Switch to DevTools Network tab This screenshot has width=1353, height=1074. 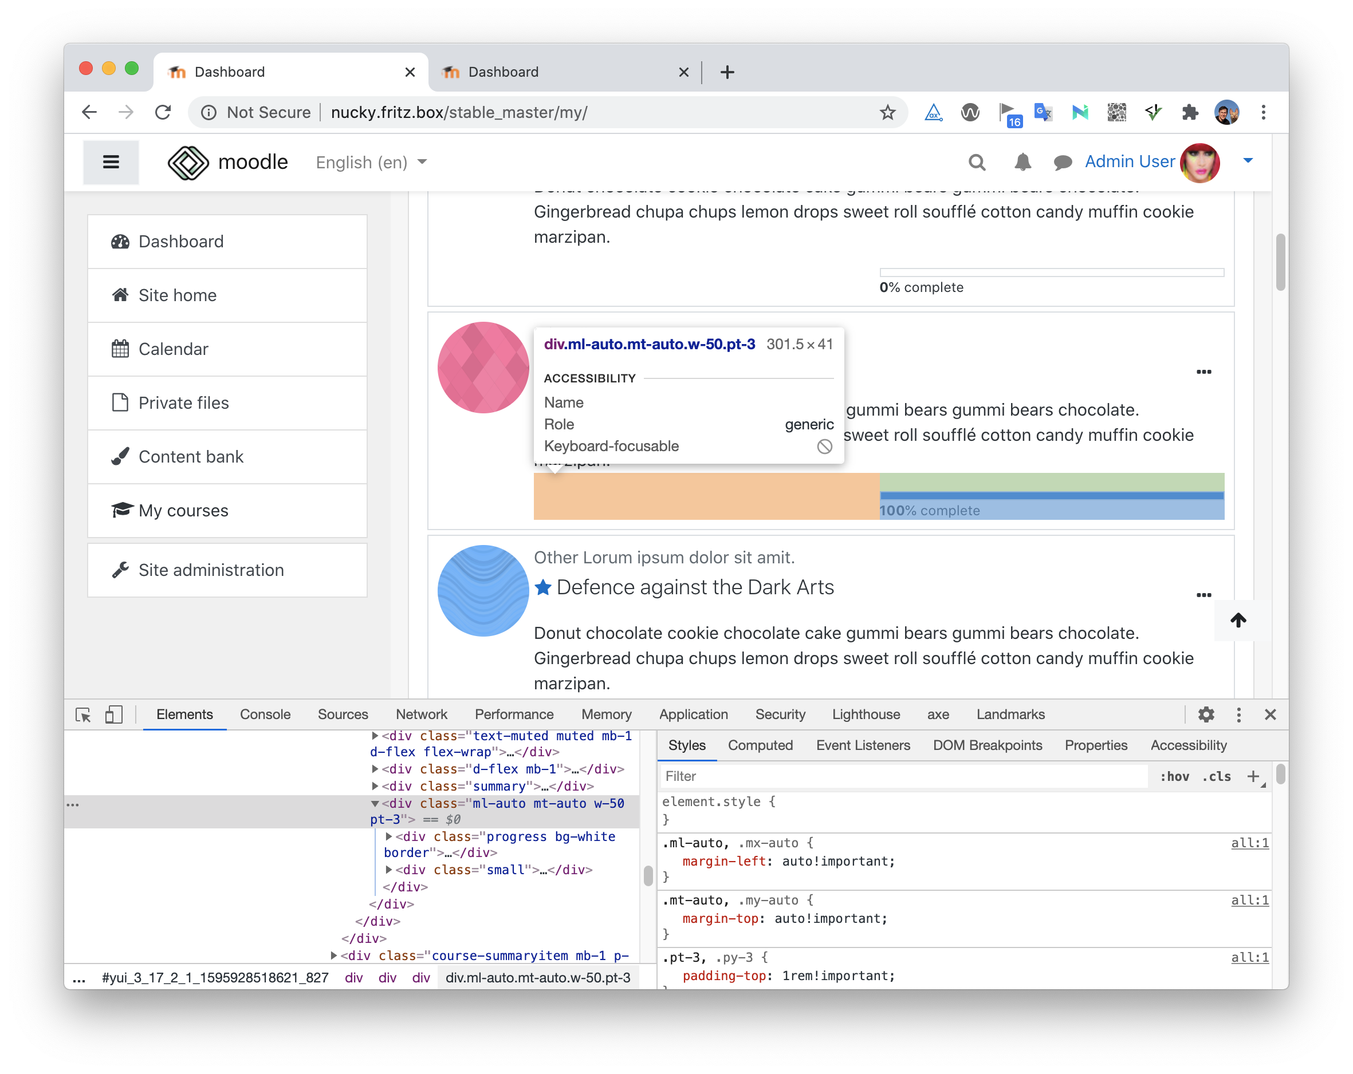click(421, 714)
